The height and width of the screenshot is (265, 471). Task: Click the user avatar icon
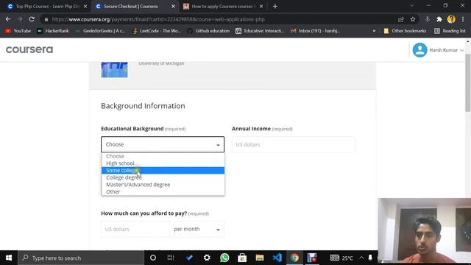[x=419, y=50]
